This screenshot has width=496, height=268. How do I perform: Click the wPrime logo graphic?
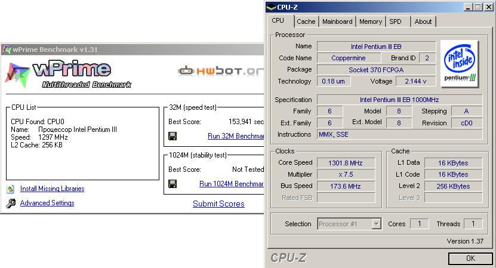click(68, 75)
